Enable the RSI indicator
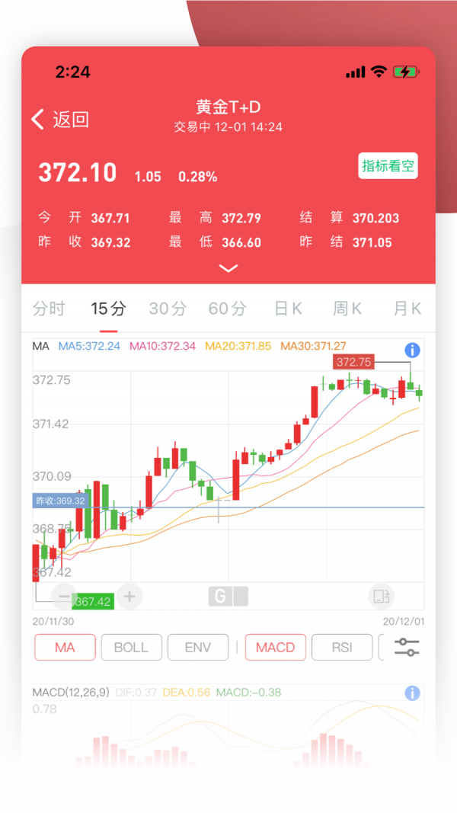Viewport: 457px width, 813px height. pos(342,647)
